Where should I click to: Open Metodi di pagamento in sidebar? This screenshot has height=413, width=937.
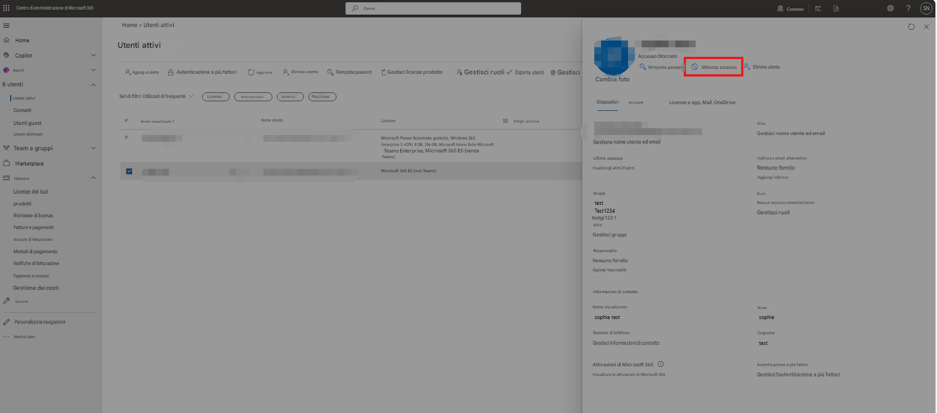click(x=35, y=252)
